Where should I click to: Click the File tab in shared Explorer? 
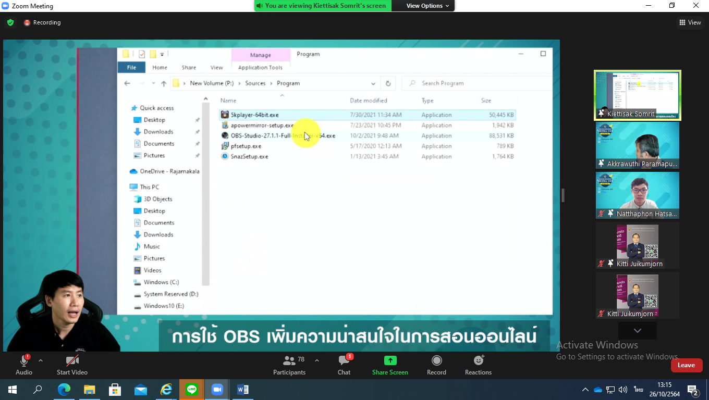coord(131,67)
